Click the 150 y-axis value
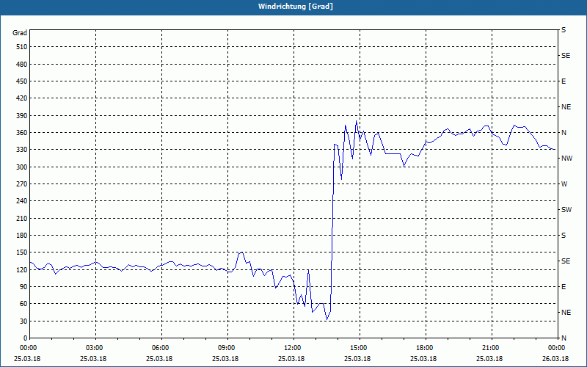 pos(22,252)
